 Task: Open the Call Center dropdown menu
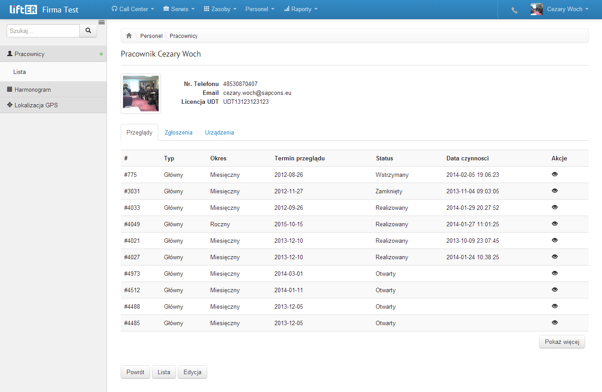tap(133, 9)
